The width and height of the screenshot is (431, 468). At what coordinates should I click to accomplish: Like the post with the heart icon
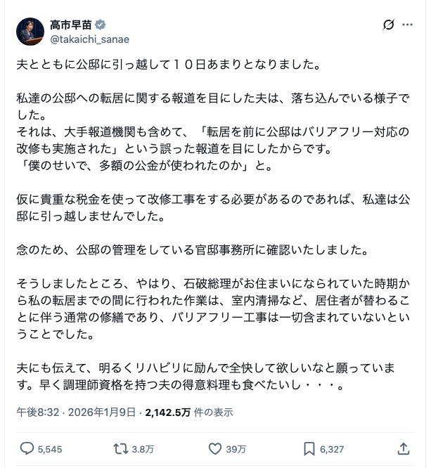[x=215, y=448]
